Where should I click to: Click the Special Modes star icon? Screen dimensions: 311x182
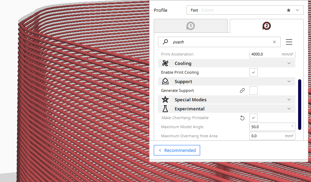(x=165, y=100)
